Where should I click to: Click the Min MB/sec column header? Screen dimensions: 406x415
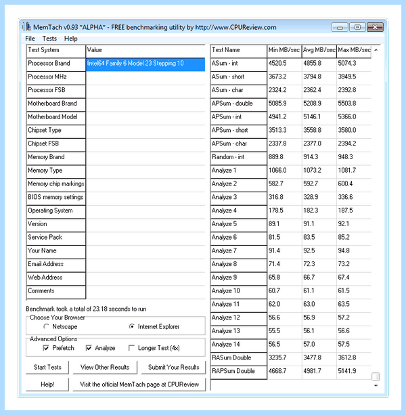(284, 51)
